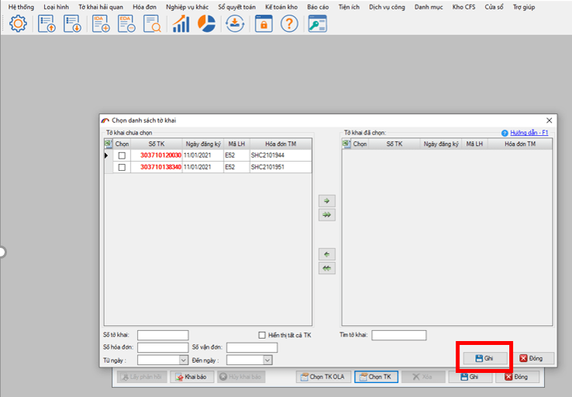572x397 pixels.
Task: Open the question mark help icon
Action: pos(289,24)
